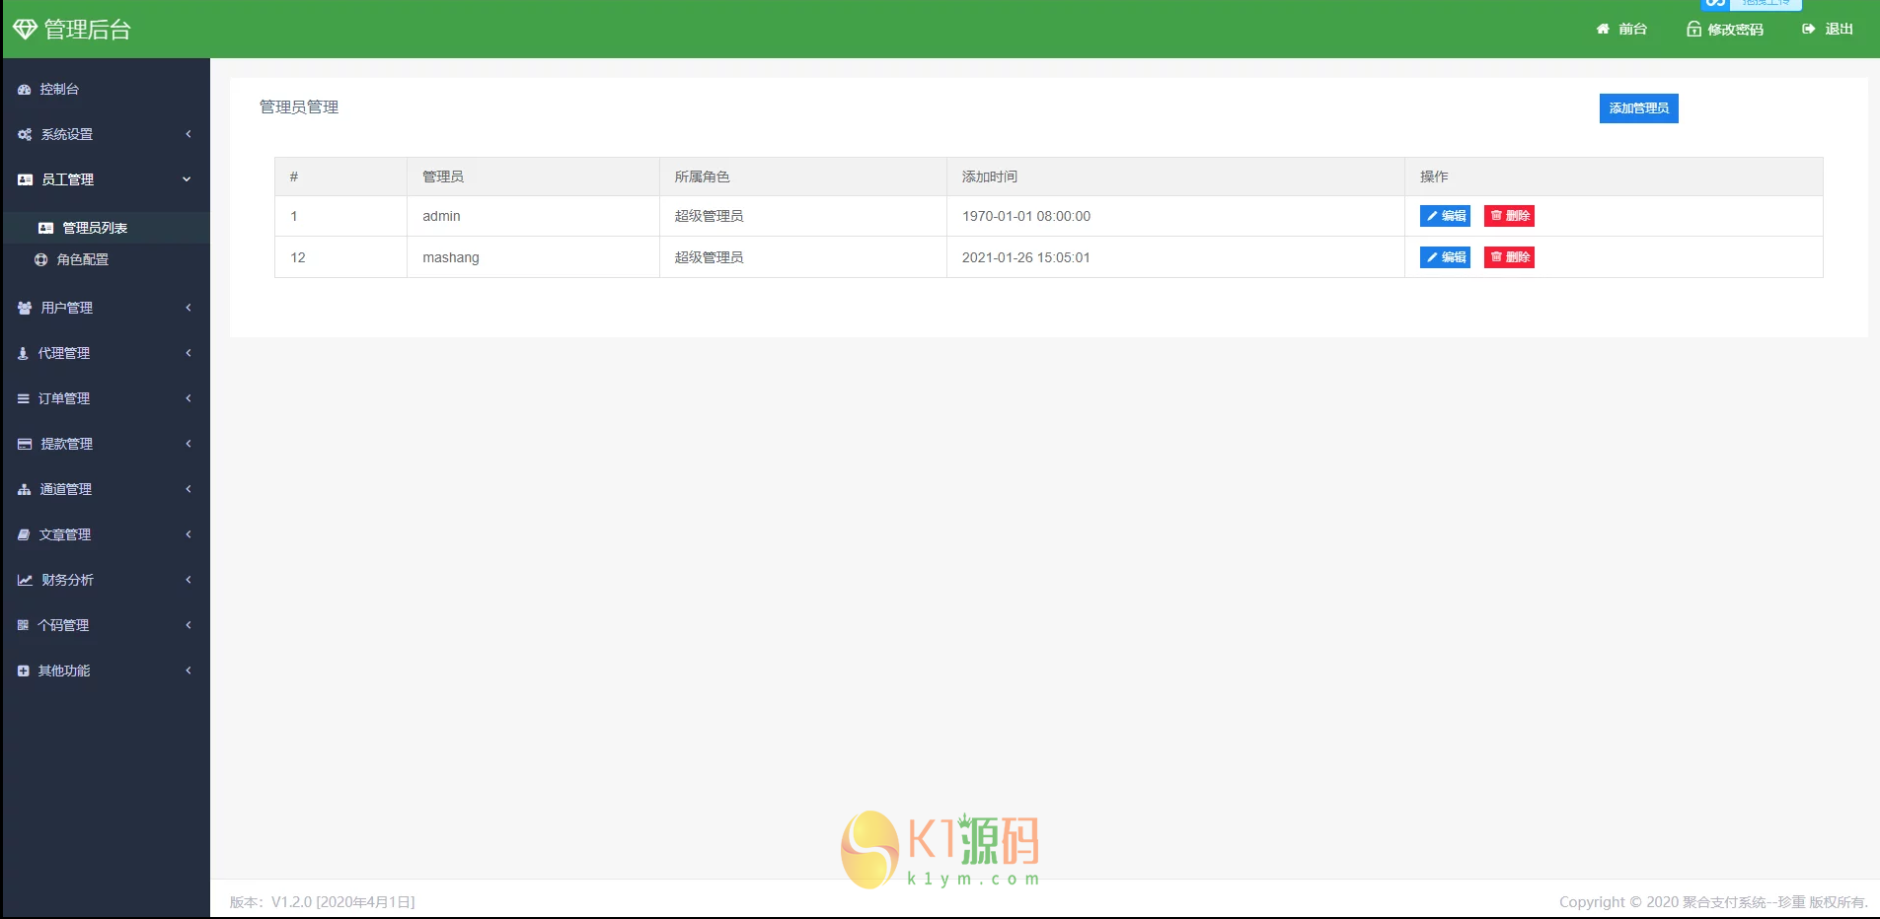Click the 添加管理员 button
The height and width of the screenshot is (919, 1880).
1638,108
